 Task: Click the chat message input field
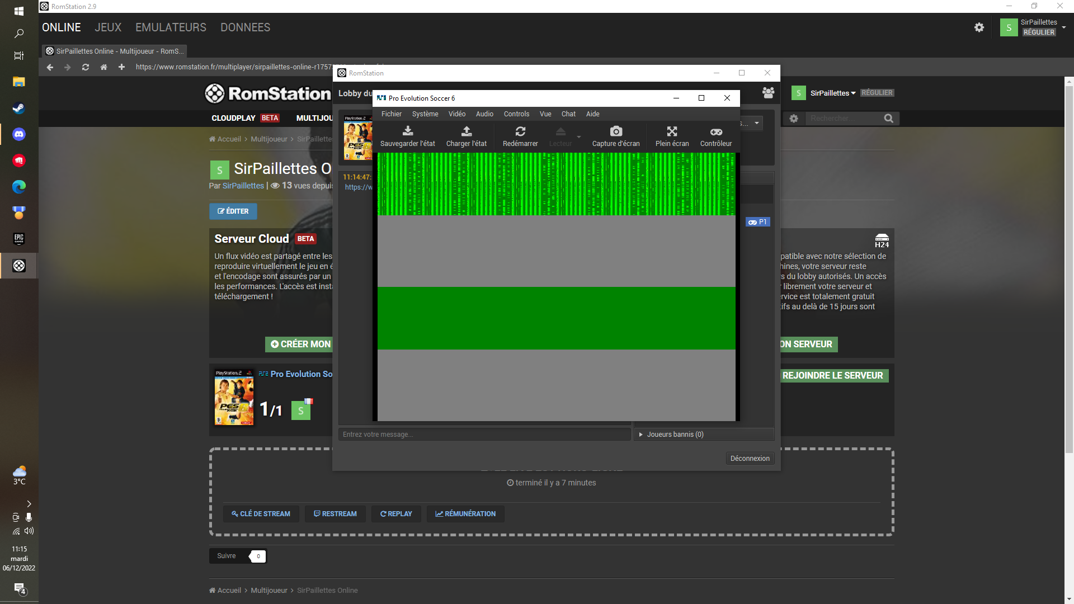coord(484,435)
